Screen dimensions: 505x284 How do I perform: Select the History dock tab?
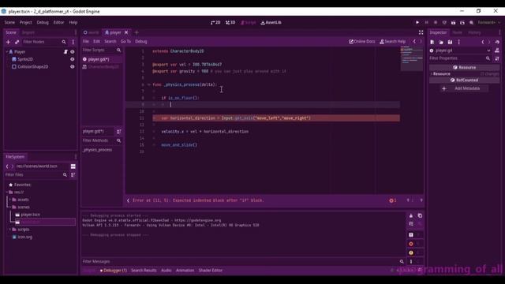(474, 32)
